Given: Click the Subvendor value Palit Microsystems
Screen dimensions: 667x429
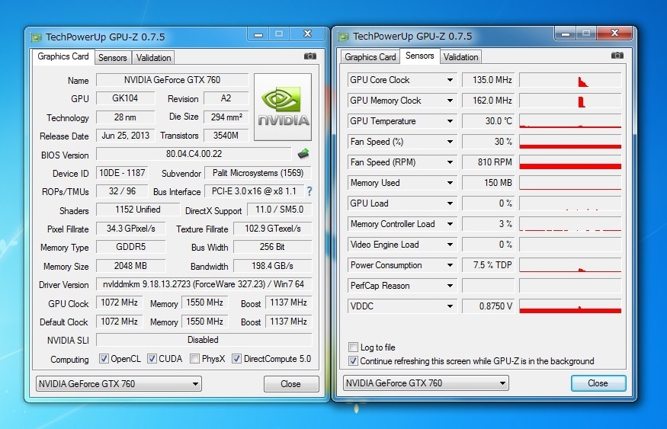Looking at the screenshot, I should click(x=258, y=173).
